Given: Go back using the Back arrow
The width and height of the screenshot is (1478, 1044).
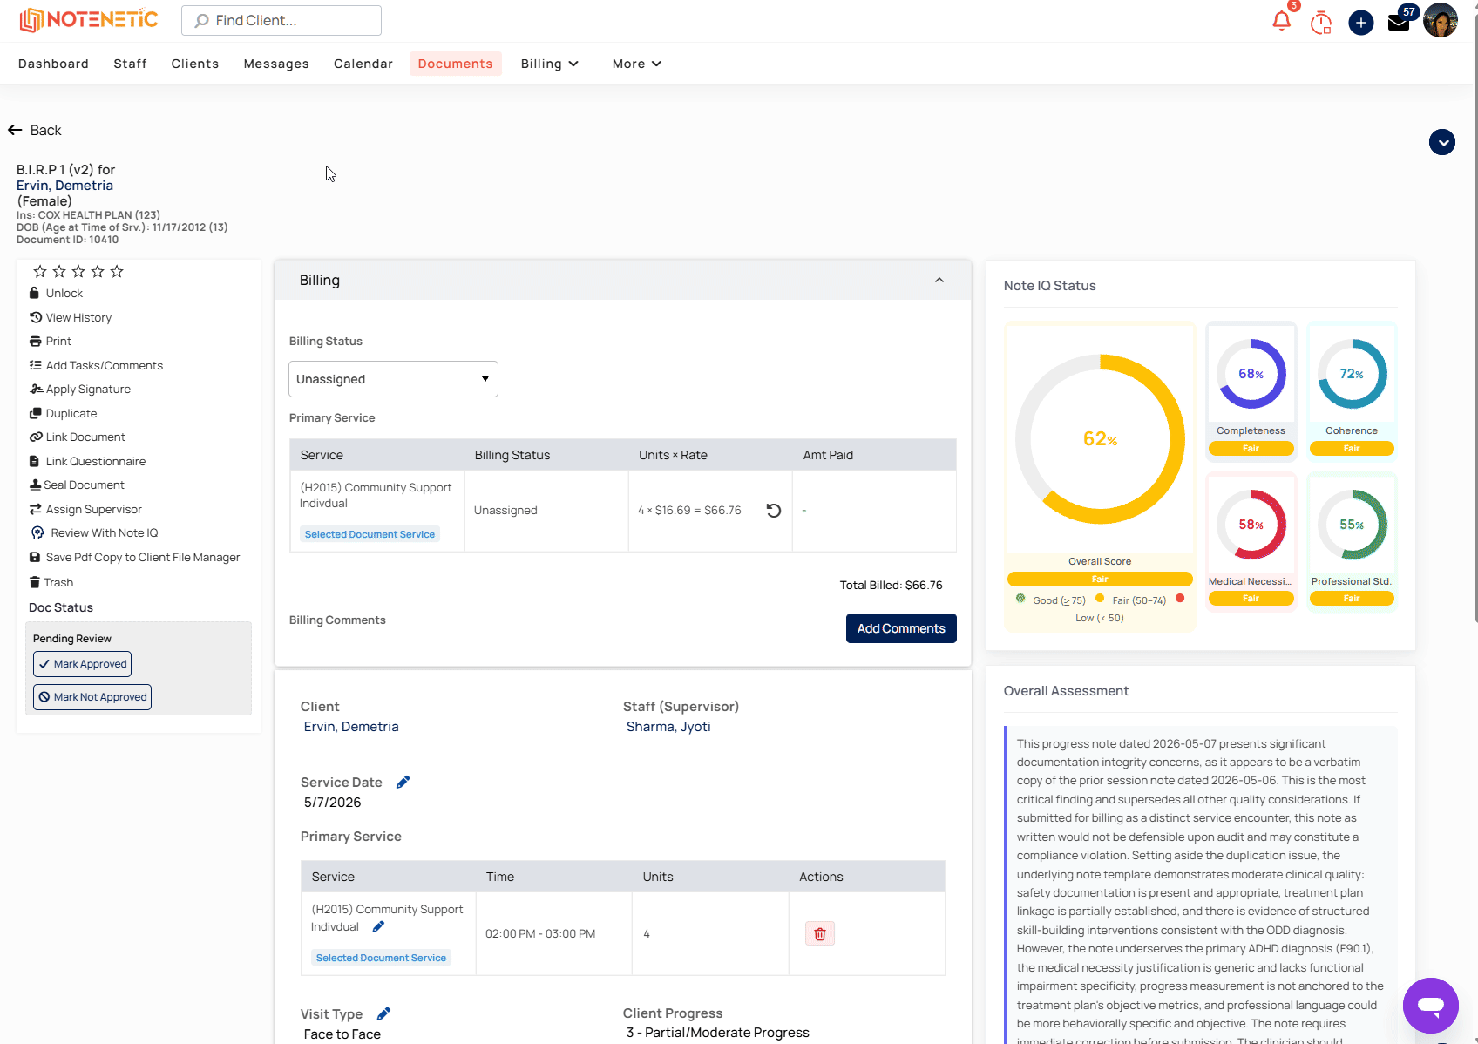Looking at the screenshot, I should tap(35, 130).
